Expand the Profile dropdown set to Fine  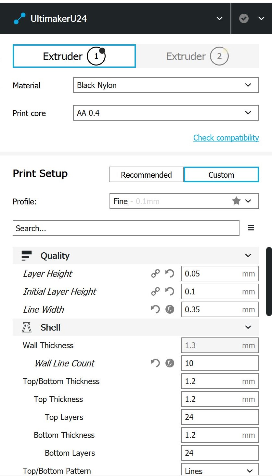pyautogui.click(x=184, y=201)
